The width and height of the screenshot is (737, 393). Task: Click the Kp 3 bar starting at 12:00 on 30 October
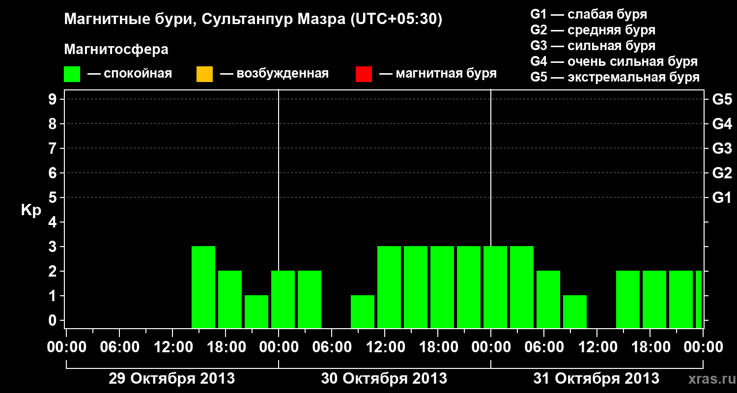point(389,287)
